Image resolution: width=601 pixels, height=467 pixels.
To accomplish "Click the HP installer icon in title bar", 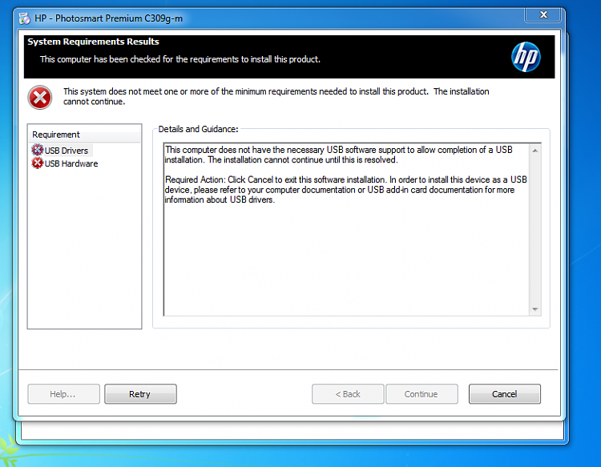I will (25, 18).
